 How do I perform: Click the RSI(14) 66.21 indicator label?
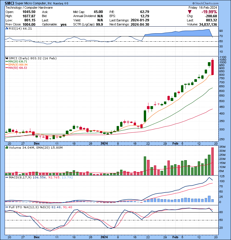(x=20, y=28)
